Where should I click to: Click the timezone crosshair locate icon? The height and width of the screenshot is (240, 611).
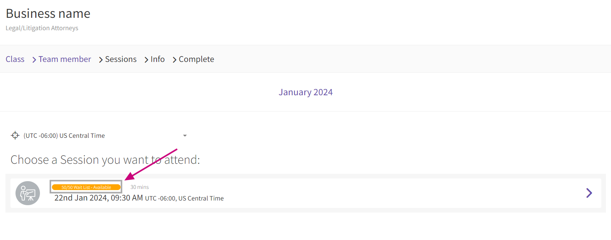15,135
